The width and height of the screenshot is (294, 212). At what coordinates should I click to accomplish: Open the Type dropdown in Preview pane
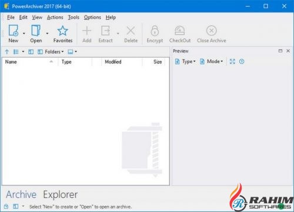tap(185, 62)
